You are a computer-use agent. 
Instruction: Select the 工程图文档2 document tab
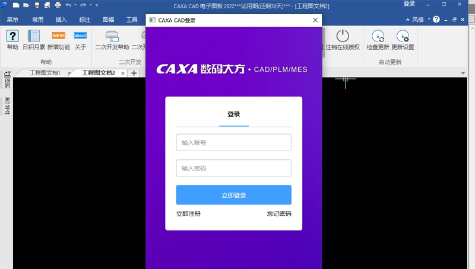99,73
